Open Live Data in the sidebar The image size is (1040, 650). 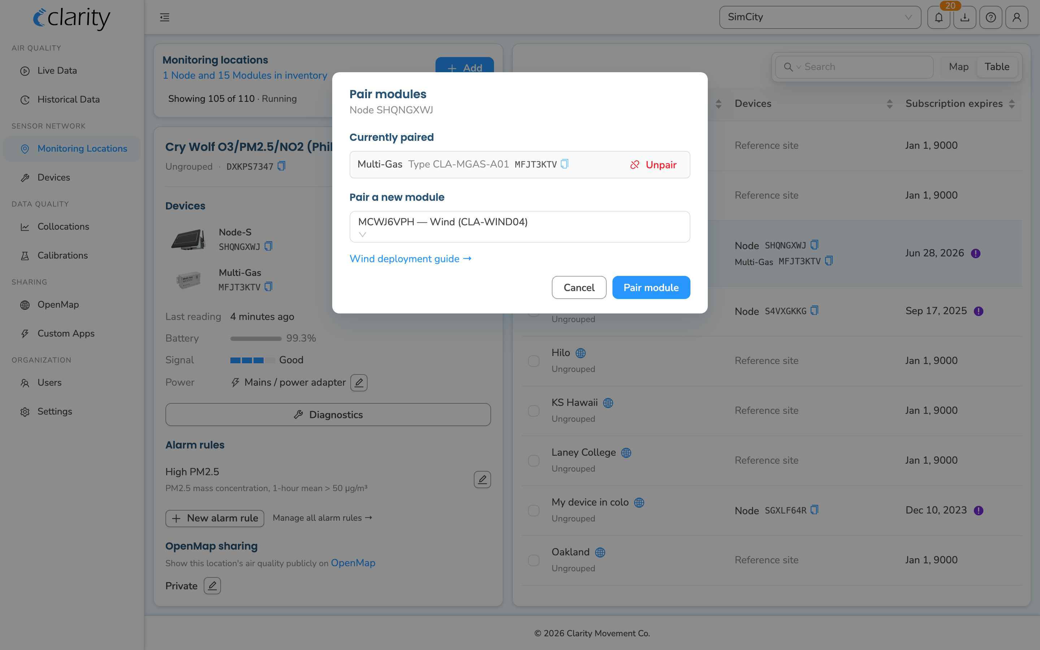click(72, 70)
